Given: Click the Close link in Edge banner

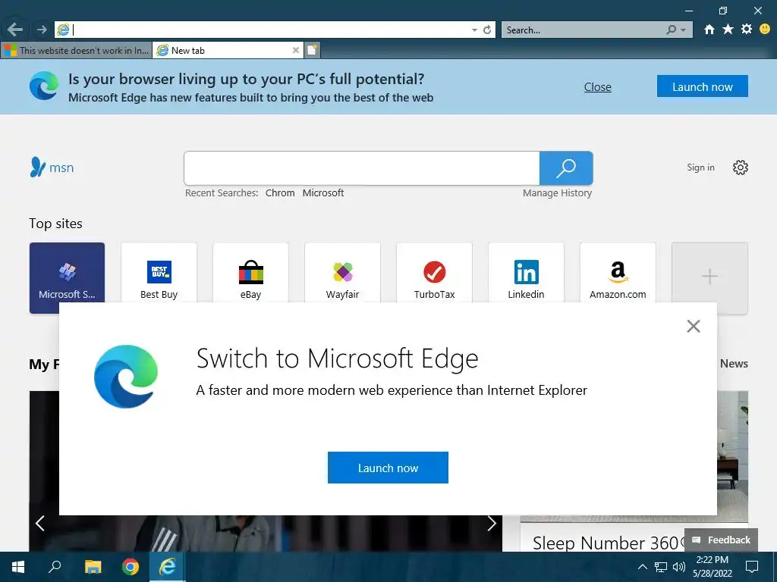Looking at the screenshot, I should 598,87.
